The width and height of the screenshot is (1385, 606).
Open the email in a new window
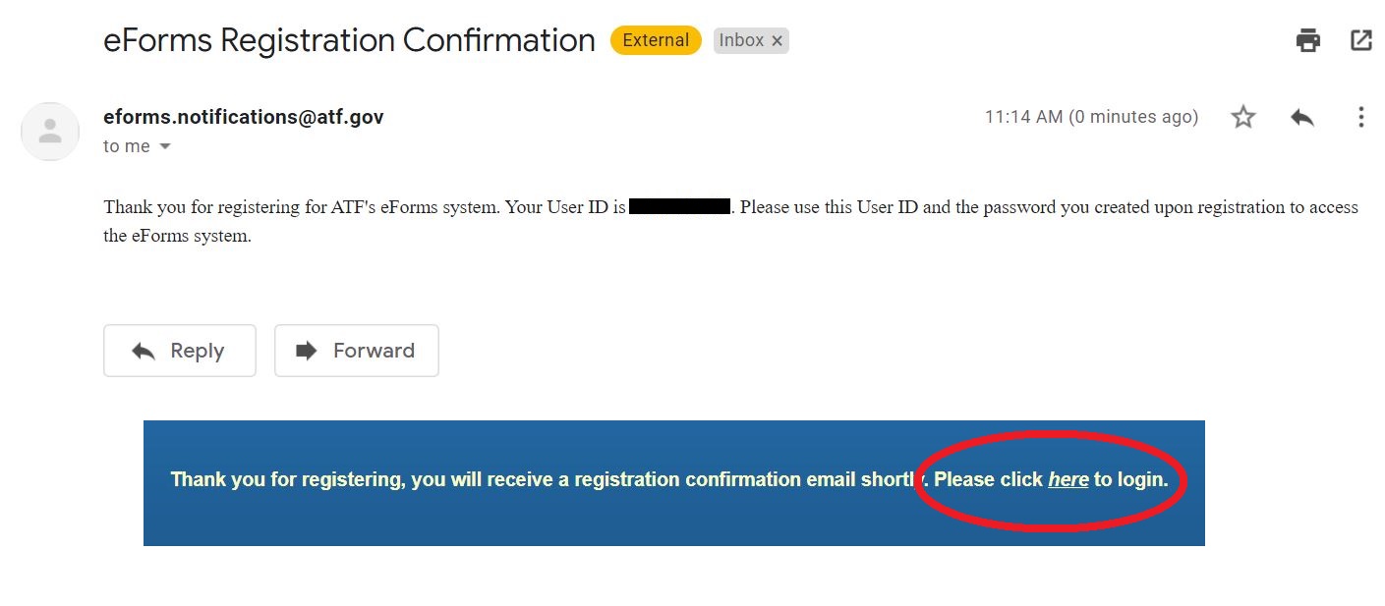(x=1360, y=40)
